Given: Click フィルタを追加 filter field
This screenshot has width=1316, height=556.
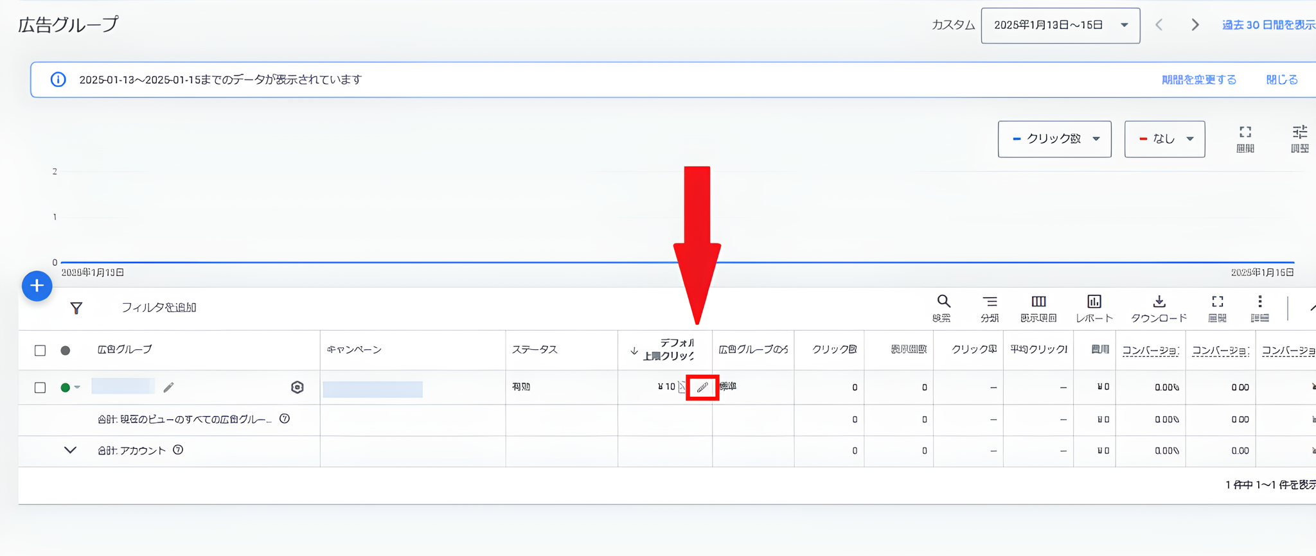Looking at the screenshot, I should pos(159,308).
